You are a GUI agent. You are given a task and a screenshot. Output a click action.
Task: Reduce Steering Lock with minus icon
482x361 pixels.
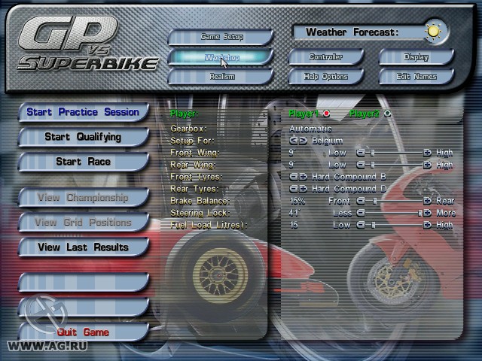tap(360, 213)
